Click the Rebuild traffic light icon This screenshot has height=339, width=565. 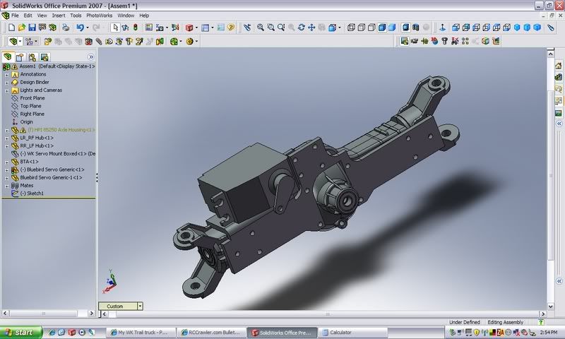pyautogui.click(x=136, y=28)
